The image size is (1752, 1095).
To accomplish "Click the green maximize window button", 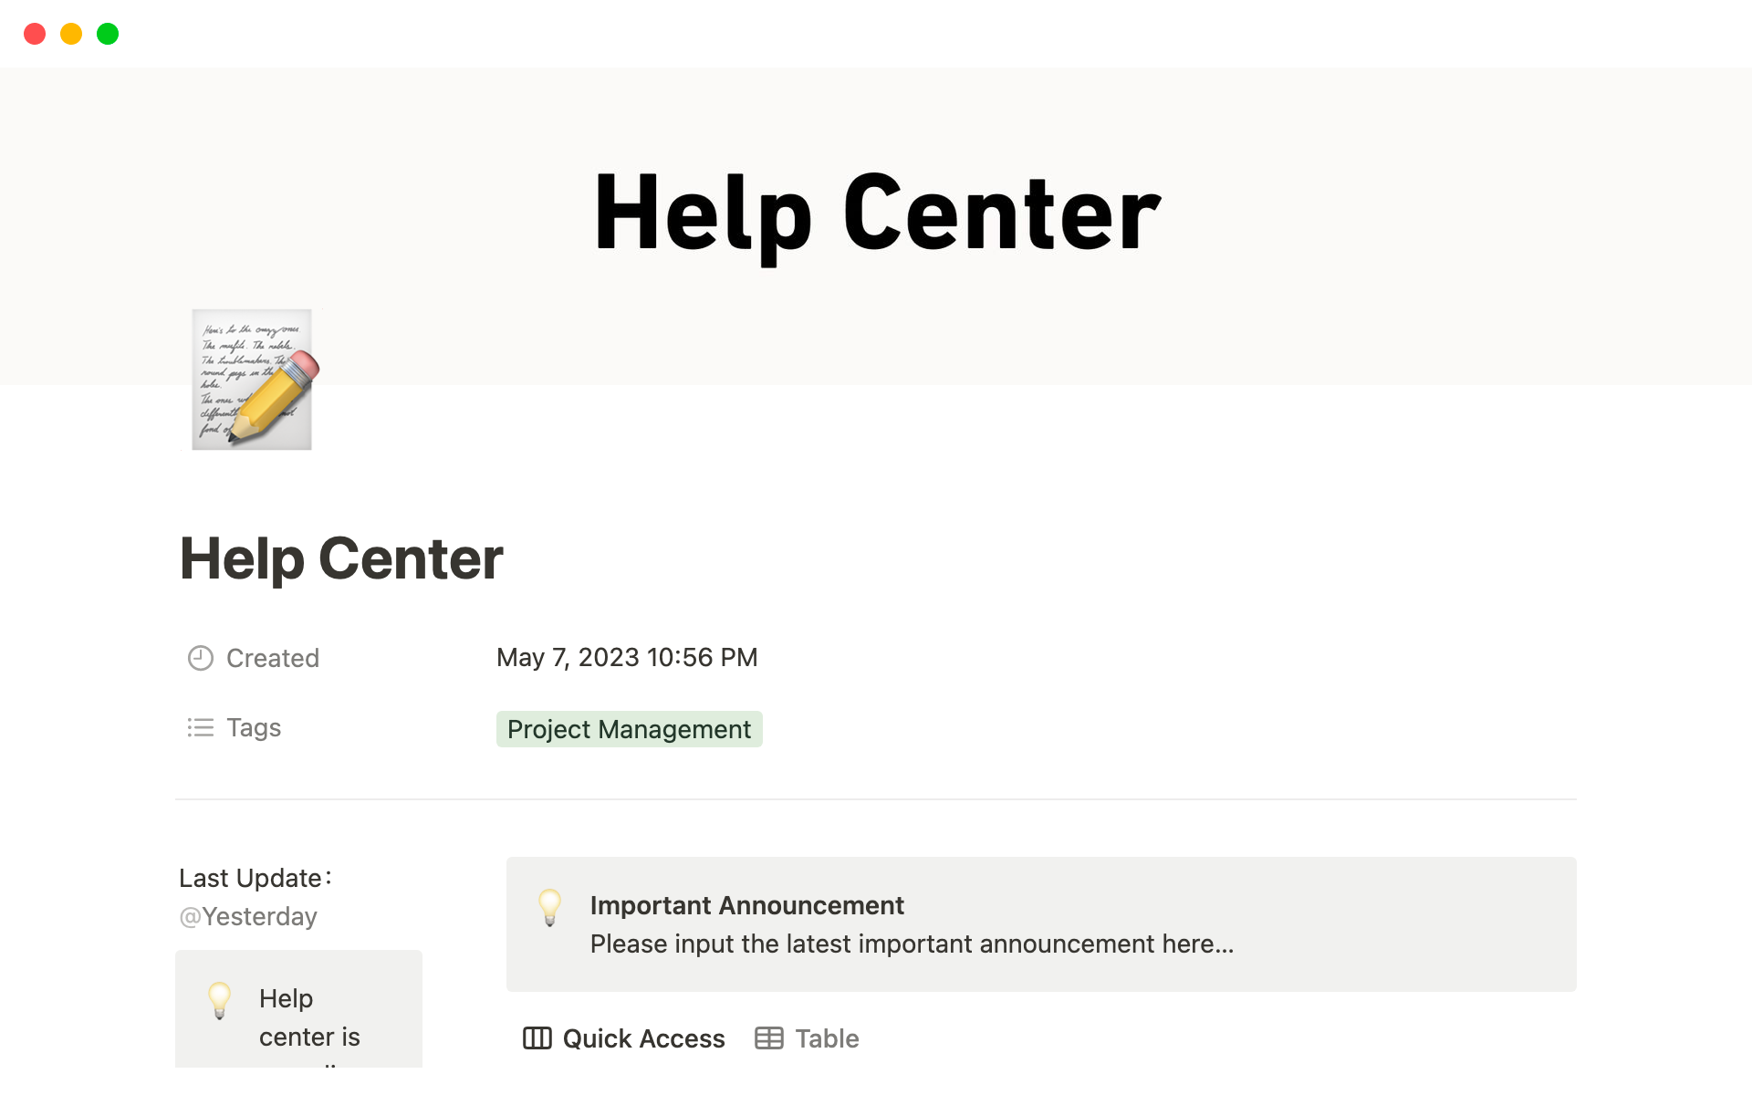I will [108, 34].
